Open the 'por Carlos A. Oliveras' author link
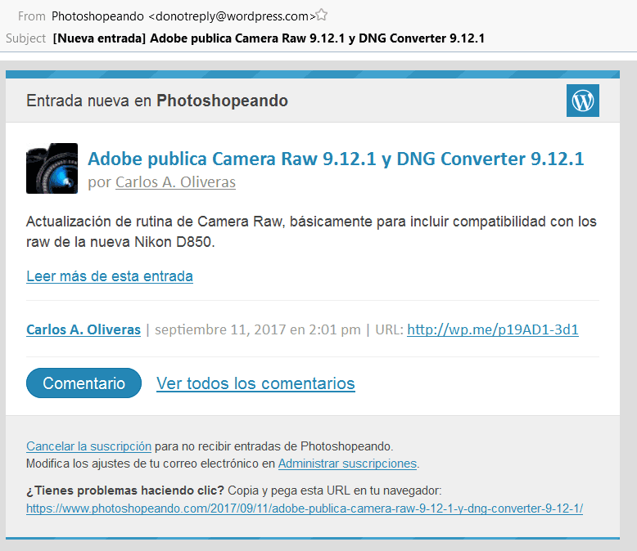Image resolution: width=637 pixels, height=551 pixels. tap(175, 182)
